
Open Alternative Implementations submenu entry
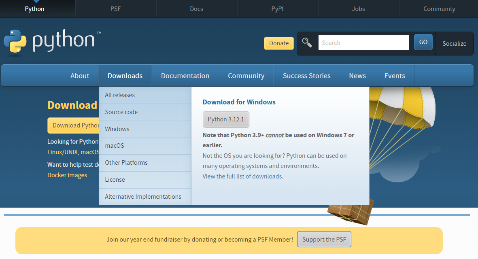[x=145, y=197]
